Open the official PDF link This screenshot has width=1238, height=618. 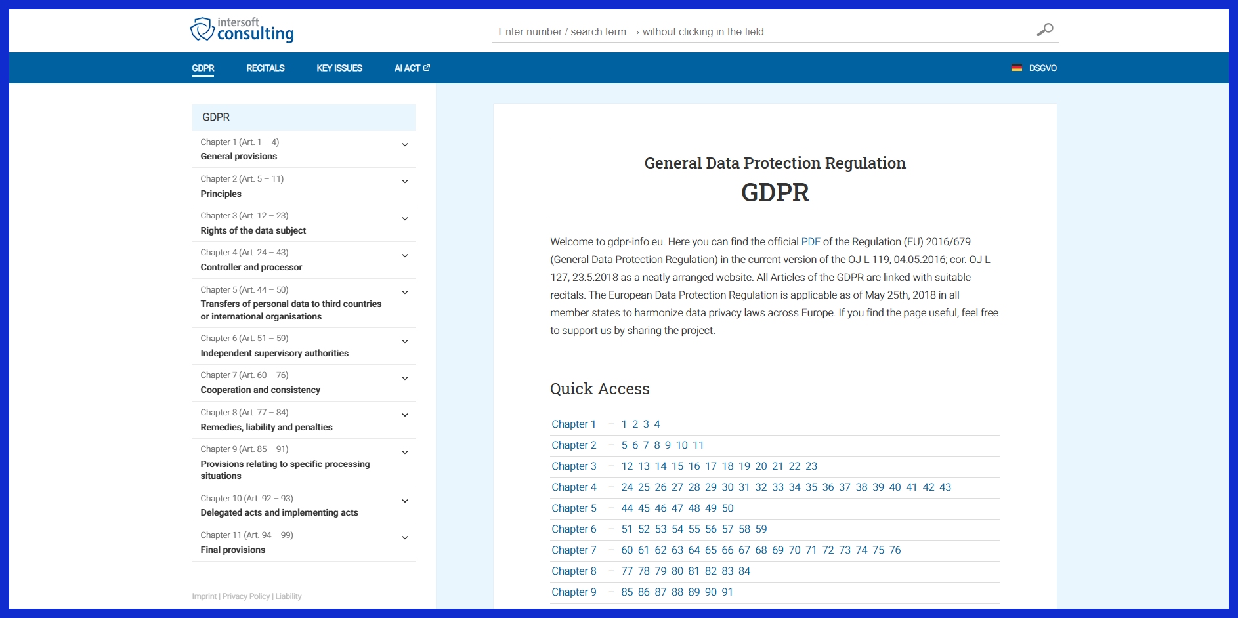click(810, 241)
